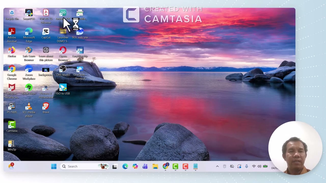Click the battery status tray icon
The height and width of the screenshot is (183, 326).
point(265,166)
